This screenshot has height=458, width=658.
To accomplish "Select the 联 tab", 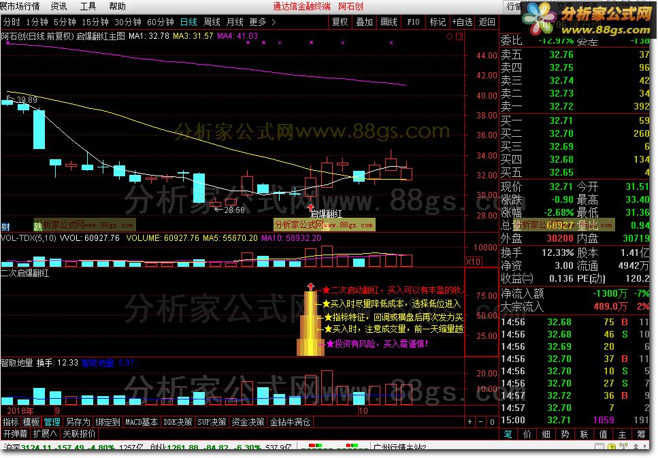I will pyautogui.click(x=584, y=434).
